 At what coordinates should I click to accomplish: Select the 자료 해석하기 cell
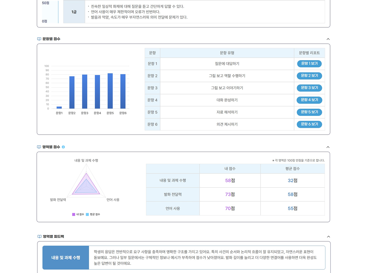227,112
